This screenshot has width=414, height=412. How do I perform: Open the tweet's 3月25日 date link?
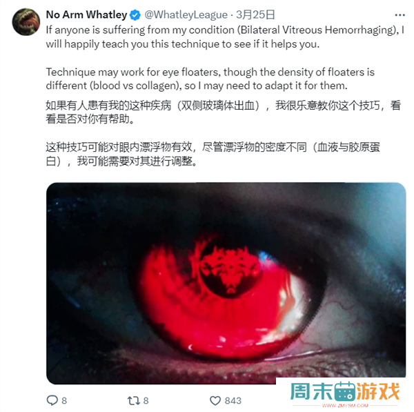(255, 14)
